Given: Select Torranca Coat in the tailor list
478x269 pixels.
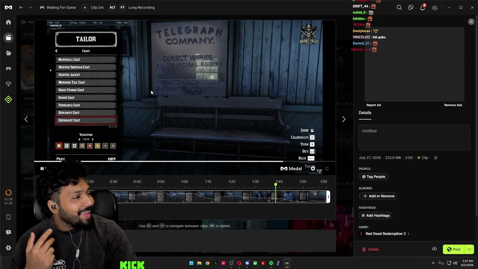Looking at the screenshot, I should (x=86, y=105).
